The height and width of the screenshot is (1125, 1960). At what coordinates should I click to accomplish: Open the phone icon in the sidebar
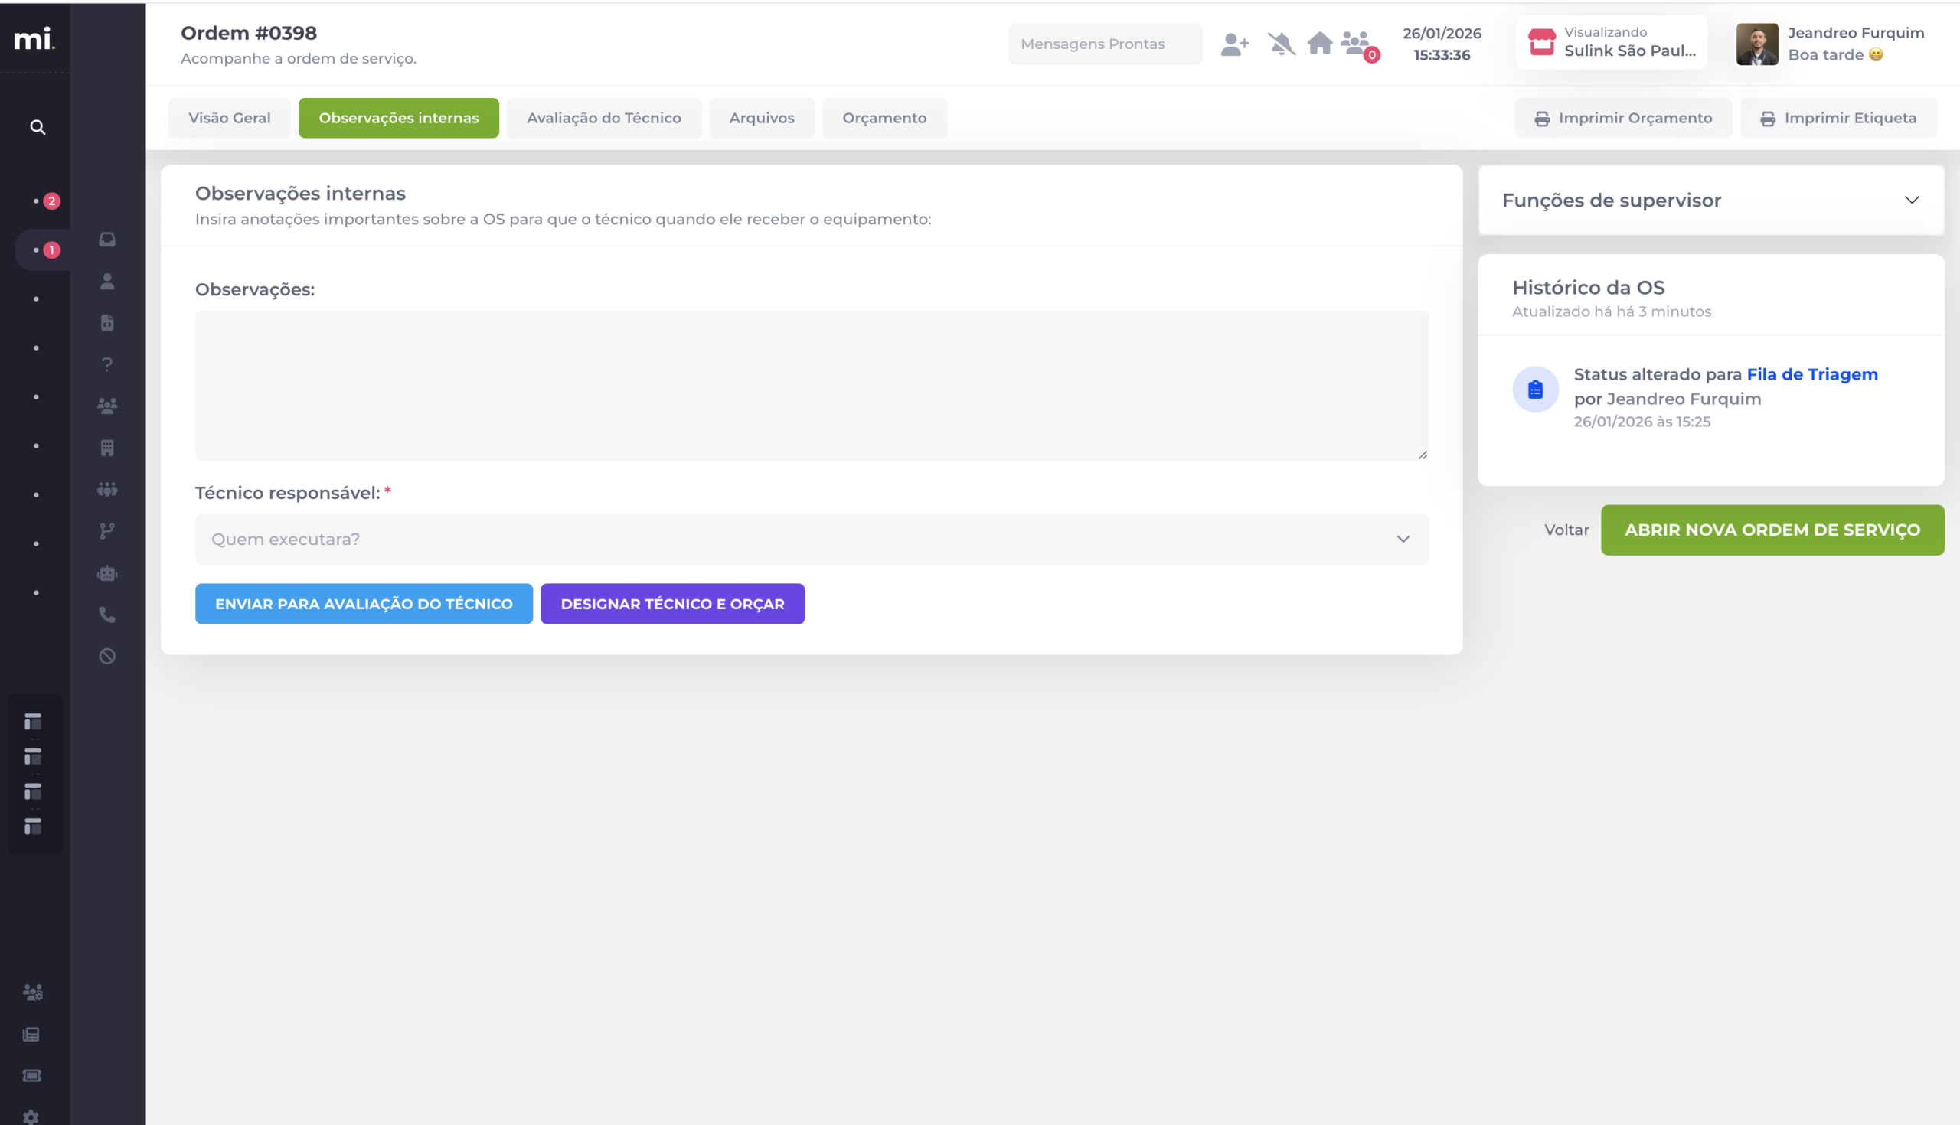point(107,615)
